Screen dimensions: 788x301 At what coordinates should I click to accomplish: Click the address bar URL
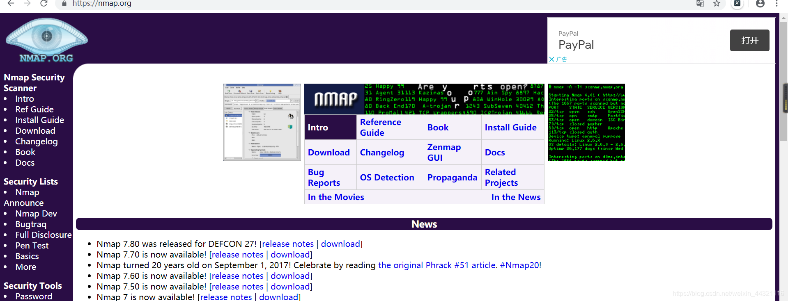click(x=102, y=4)
